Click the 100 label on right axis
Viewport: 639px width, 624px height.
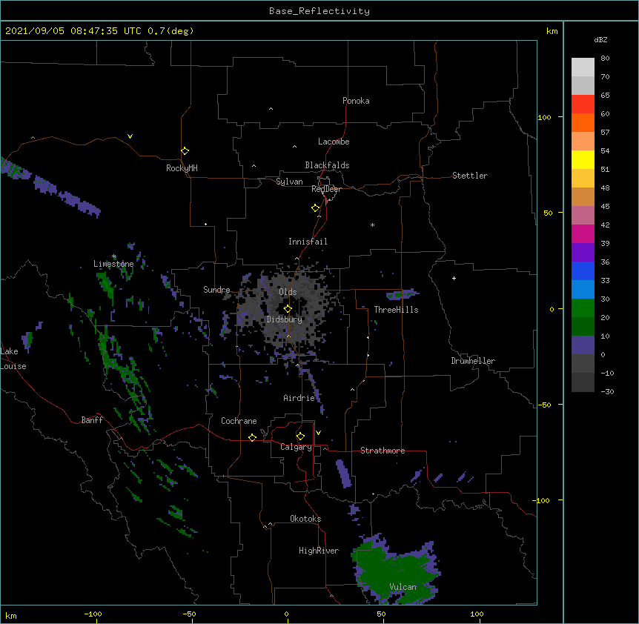click(x=544, y=117)
